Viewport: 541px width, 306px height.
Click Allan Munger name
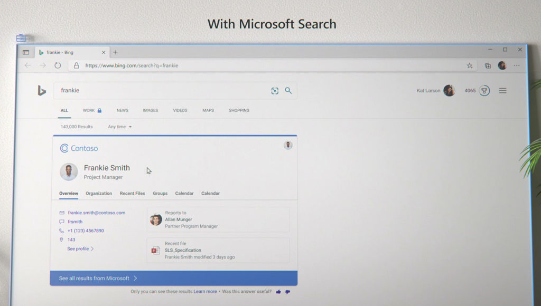179,219
